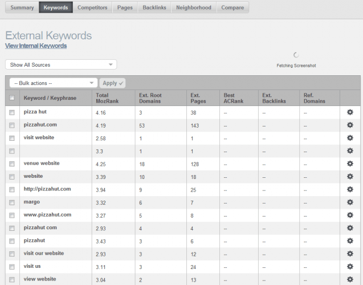Viewport: 363px width, 285px height.
Task: Open gear settings for view website row
Action: 350,279
